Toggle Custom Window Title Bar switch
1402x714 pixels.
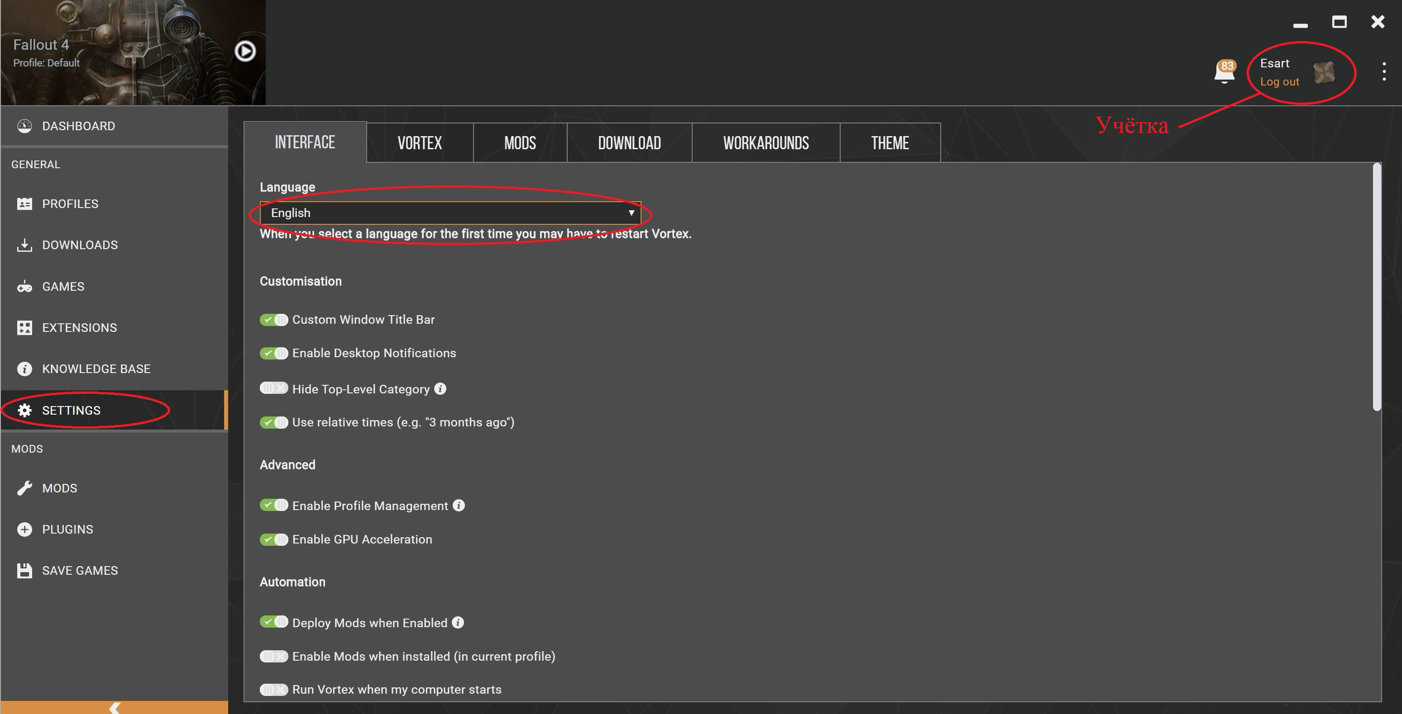[274, 320]
